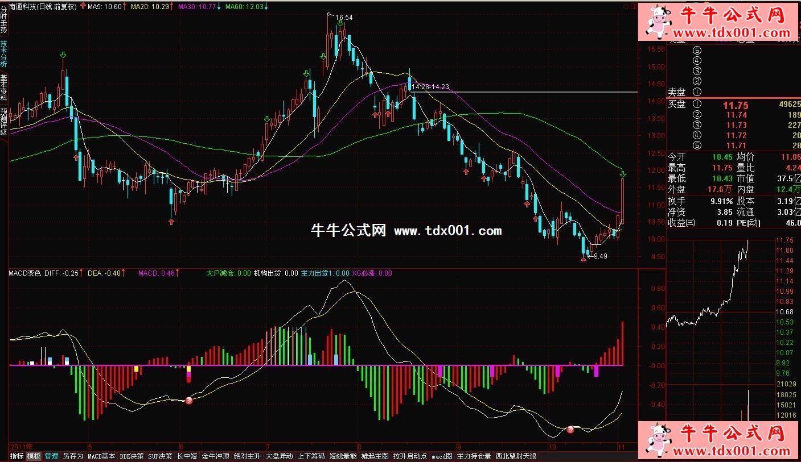This screenshot has width=801, height=462.
Task: Click the XG必涨: 0.00 readout
Action: point(372,273)
